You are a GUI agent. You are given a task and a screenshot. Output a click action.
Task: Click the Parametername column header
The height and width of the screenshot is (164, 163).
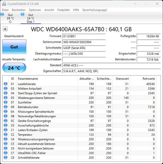[x=47, y=79]
